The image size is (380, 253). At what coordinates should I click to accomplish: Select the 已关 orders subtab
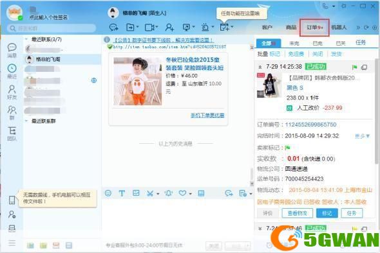coord(340,43)
